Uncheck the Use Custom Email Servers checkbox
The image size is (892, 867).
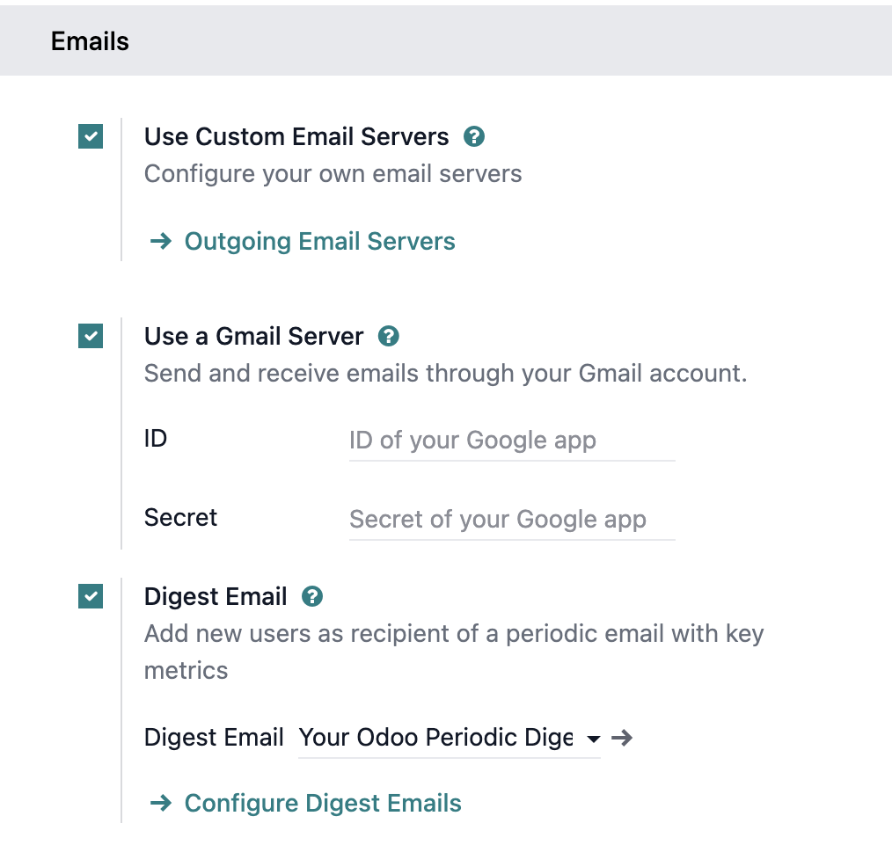91,137
